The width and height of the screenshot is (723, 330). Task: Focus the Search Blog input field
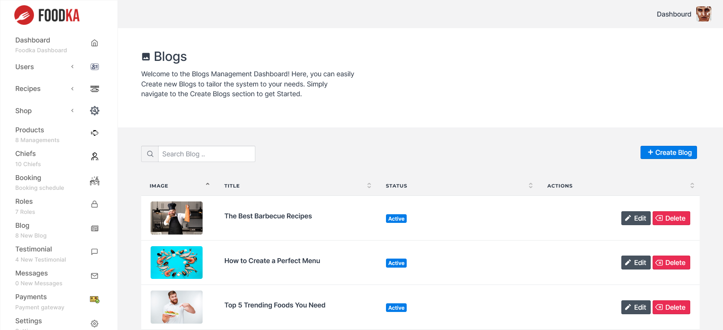[206, 154]
